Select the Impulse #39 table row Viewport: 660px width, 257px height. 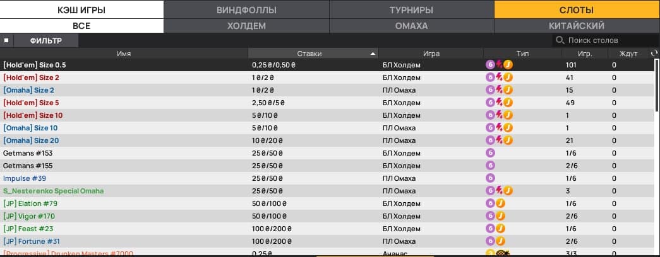point(21,178)
